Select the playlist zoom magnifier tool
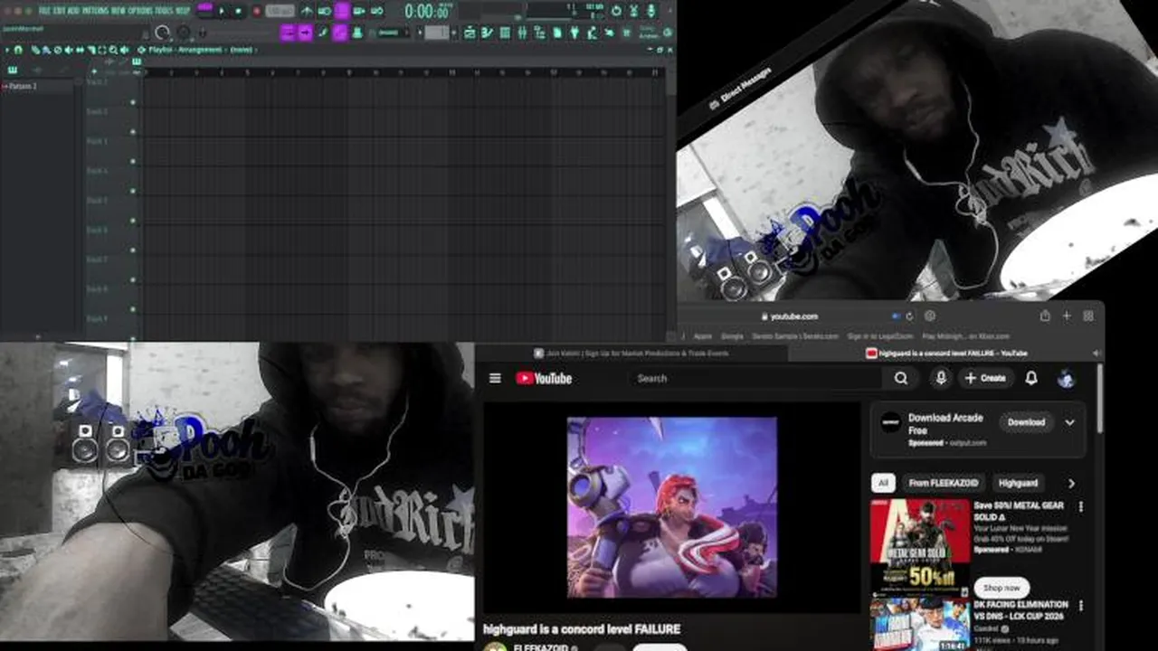1158x651 pixels. tap(113, 50)
